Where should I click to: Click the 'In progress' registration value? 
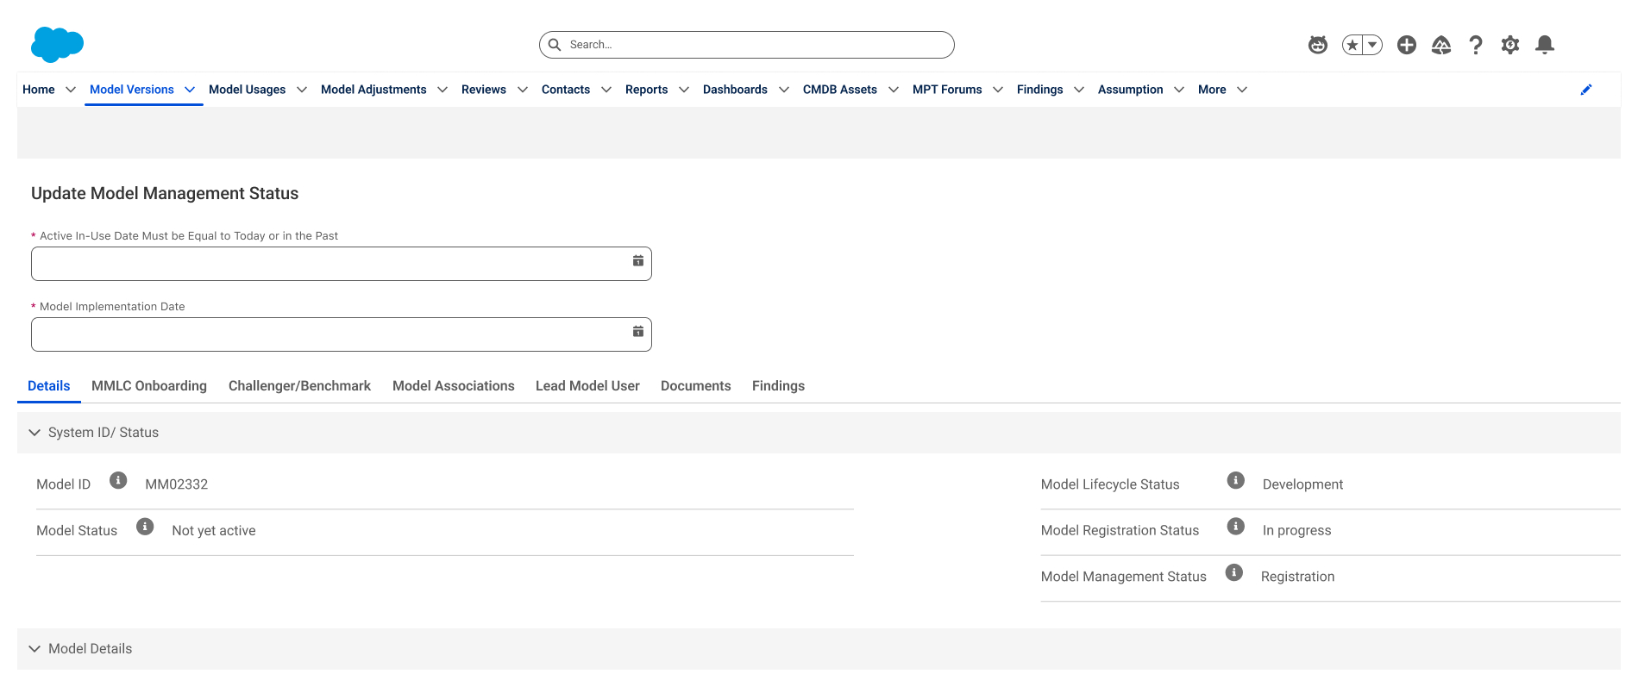(1296, 531)
